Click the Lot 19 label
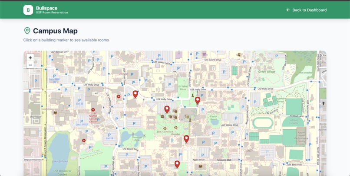Viewport: 350px width, 176px height. pyautogui.click(x=109, y=138)
